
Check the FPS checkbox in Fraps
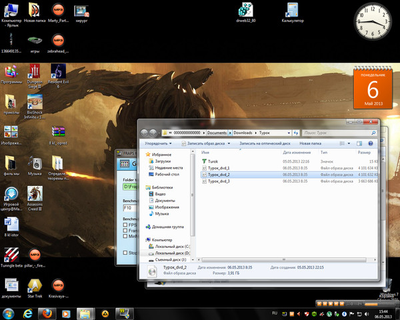pos(125,225)
